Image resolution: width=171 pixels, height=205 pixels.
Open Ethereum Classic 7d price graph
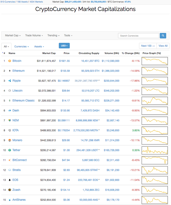[155, 101]
